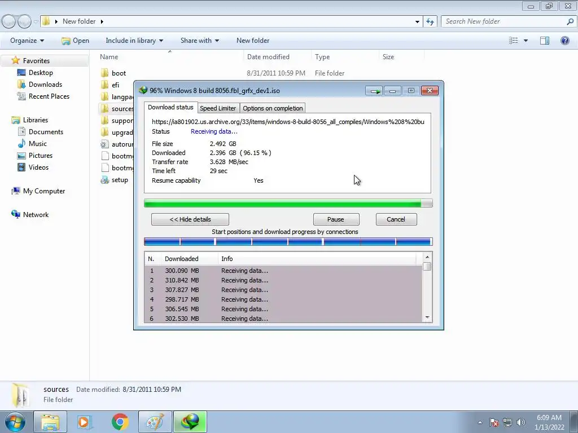Click the Info column header in connections list
This screenshot has height=433, width=578.
pos(317,259)
